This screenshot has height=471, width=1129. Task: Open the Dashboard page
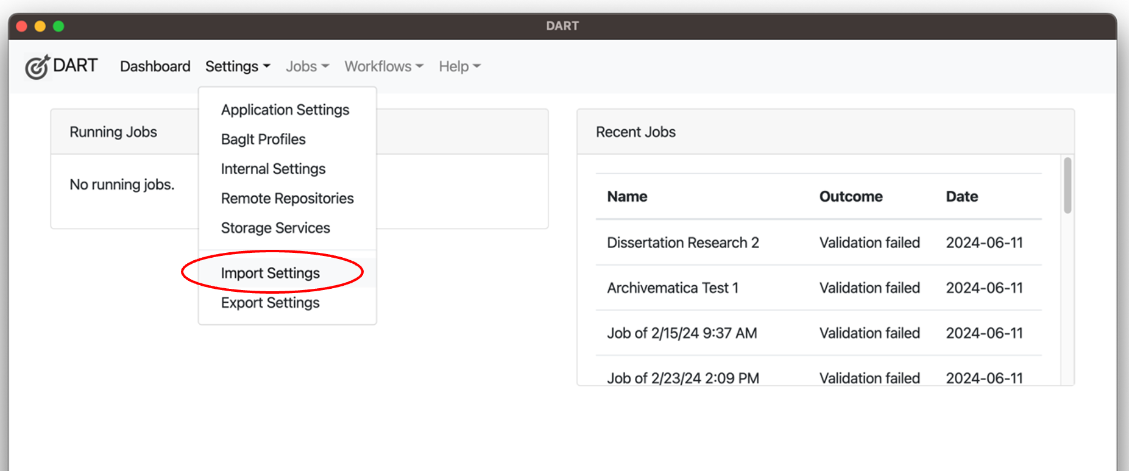155,66
